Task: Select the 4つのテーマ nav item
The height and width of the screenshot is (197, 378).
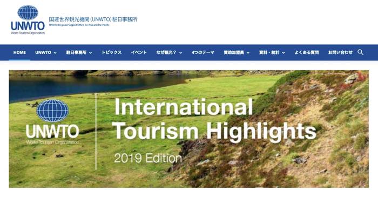Action: pos(202,52)
